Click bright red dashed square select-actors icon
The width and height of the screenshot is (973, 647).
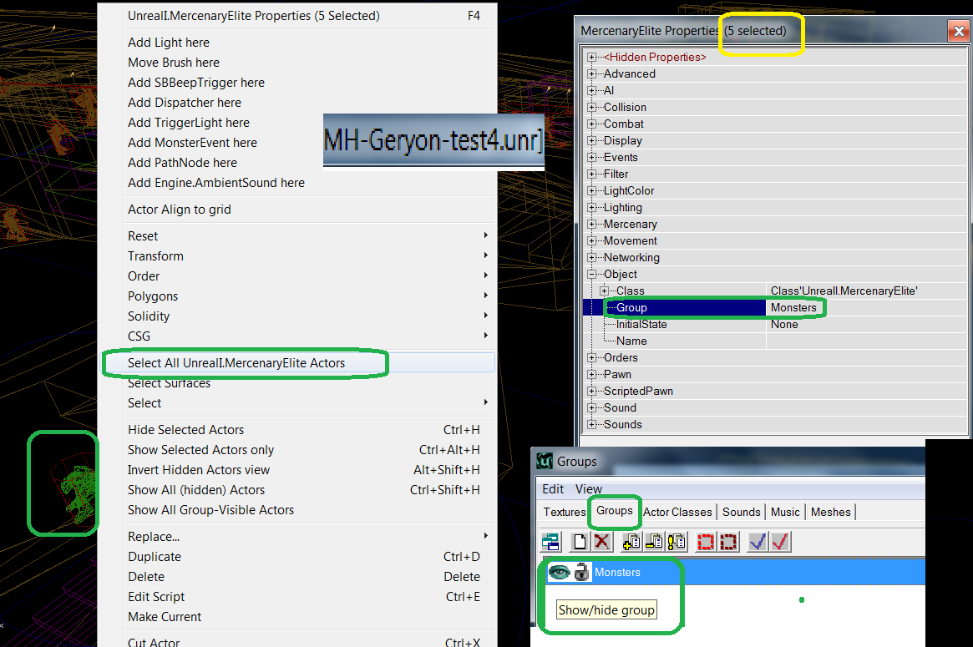[x=706, y=542]
